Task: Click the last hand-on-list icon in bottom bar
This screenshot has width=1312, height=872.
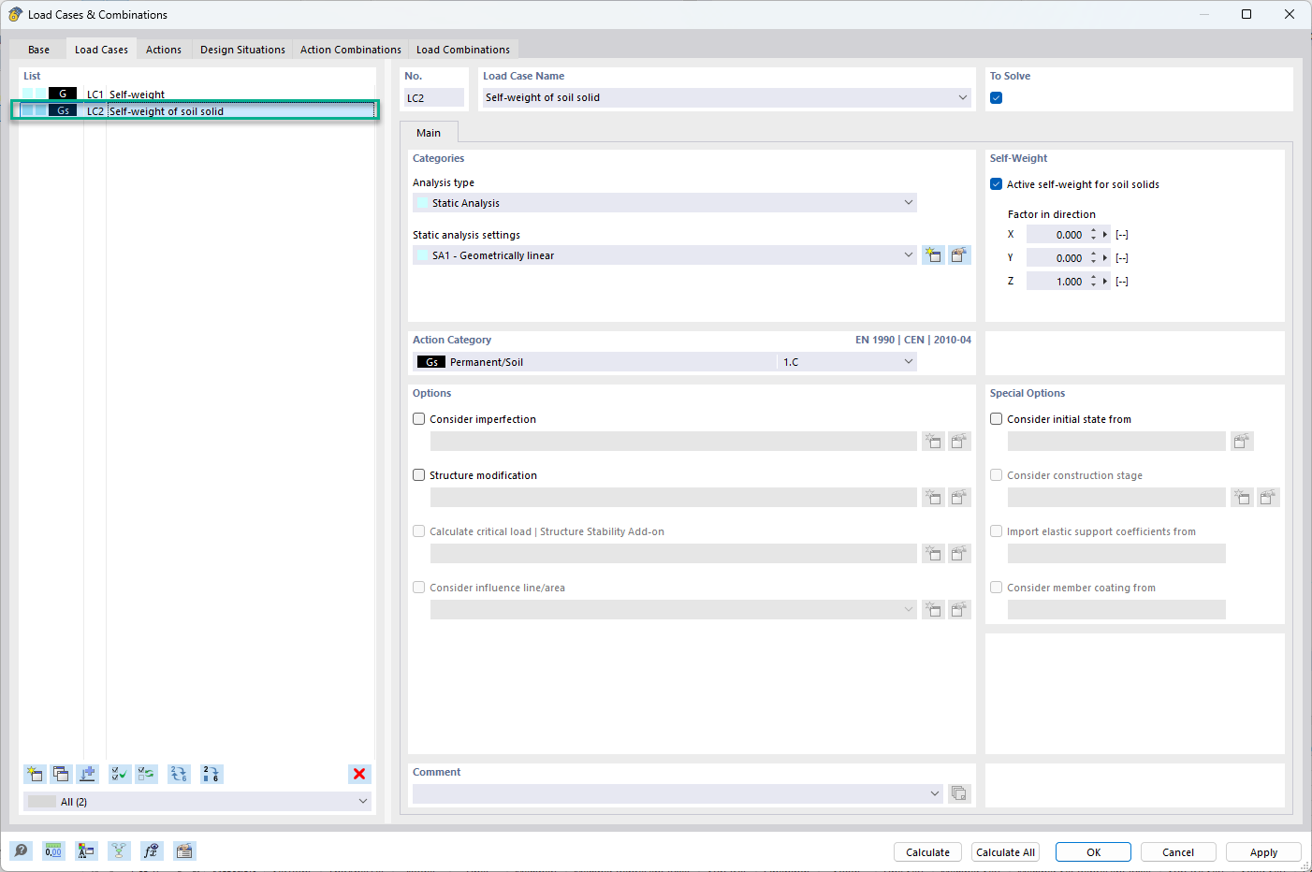Action: coord(184,850)
